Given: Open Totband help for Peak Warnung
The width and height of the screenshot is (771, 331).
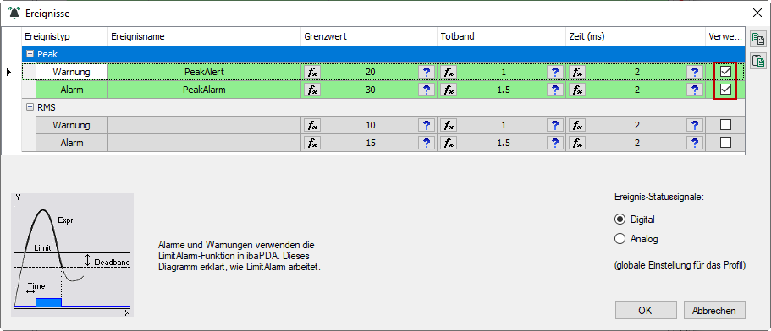Looking at the screenshot, I should tap(555, 72).
